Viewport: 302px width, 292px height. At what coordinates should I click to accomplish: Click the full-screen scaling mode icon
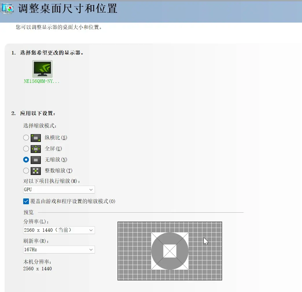pyautogui.click(x=36, y=149)
